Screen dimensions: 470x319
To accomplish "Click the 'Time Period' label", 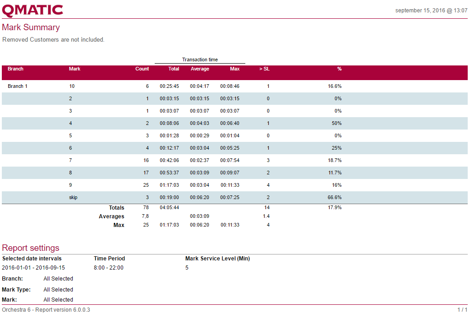I will (109, 259).
